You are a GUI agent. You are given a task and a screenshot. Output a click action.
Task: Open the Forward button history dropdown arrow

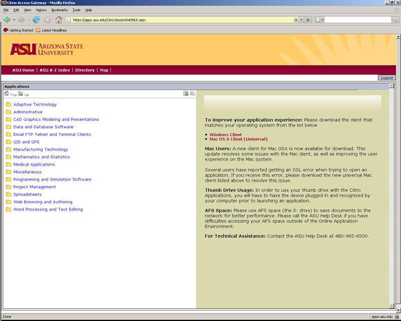tap(29, 20)
